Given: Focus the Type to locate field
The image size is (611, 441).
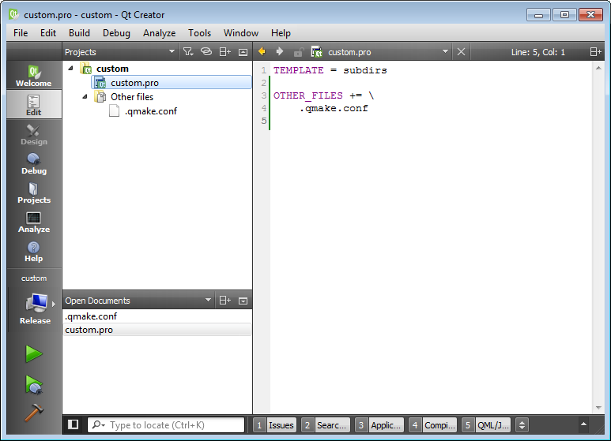Looking at the screenshot, I should point(166,424).
